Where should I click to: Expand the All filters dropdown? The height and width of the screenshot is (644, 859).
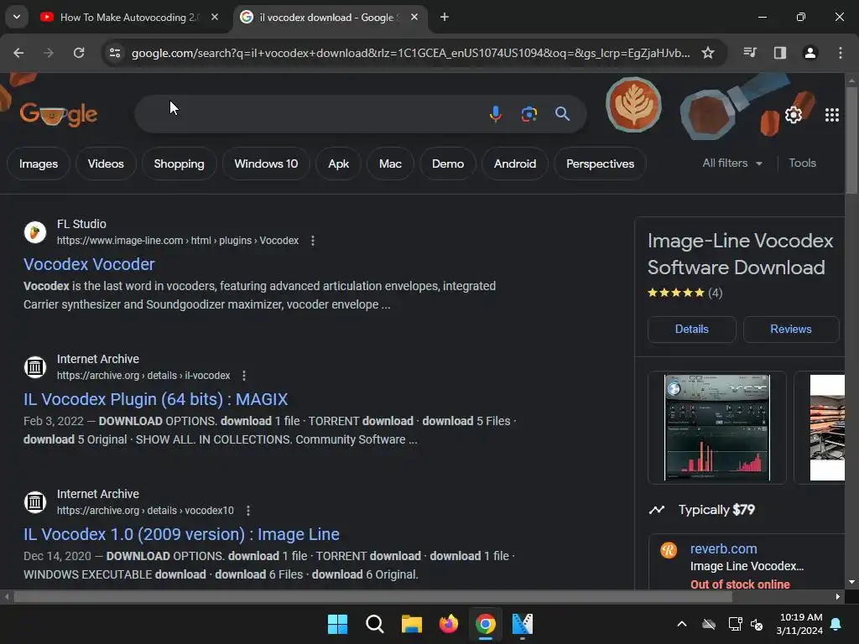pyautogui.click(x=731, y=164)
